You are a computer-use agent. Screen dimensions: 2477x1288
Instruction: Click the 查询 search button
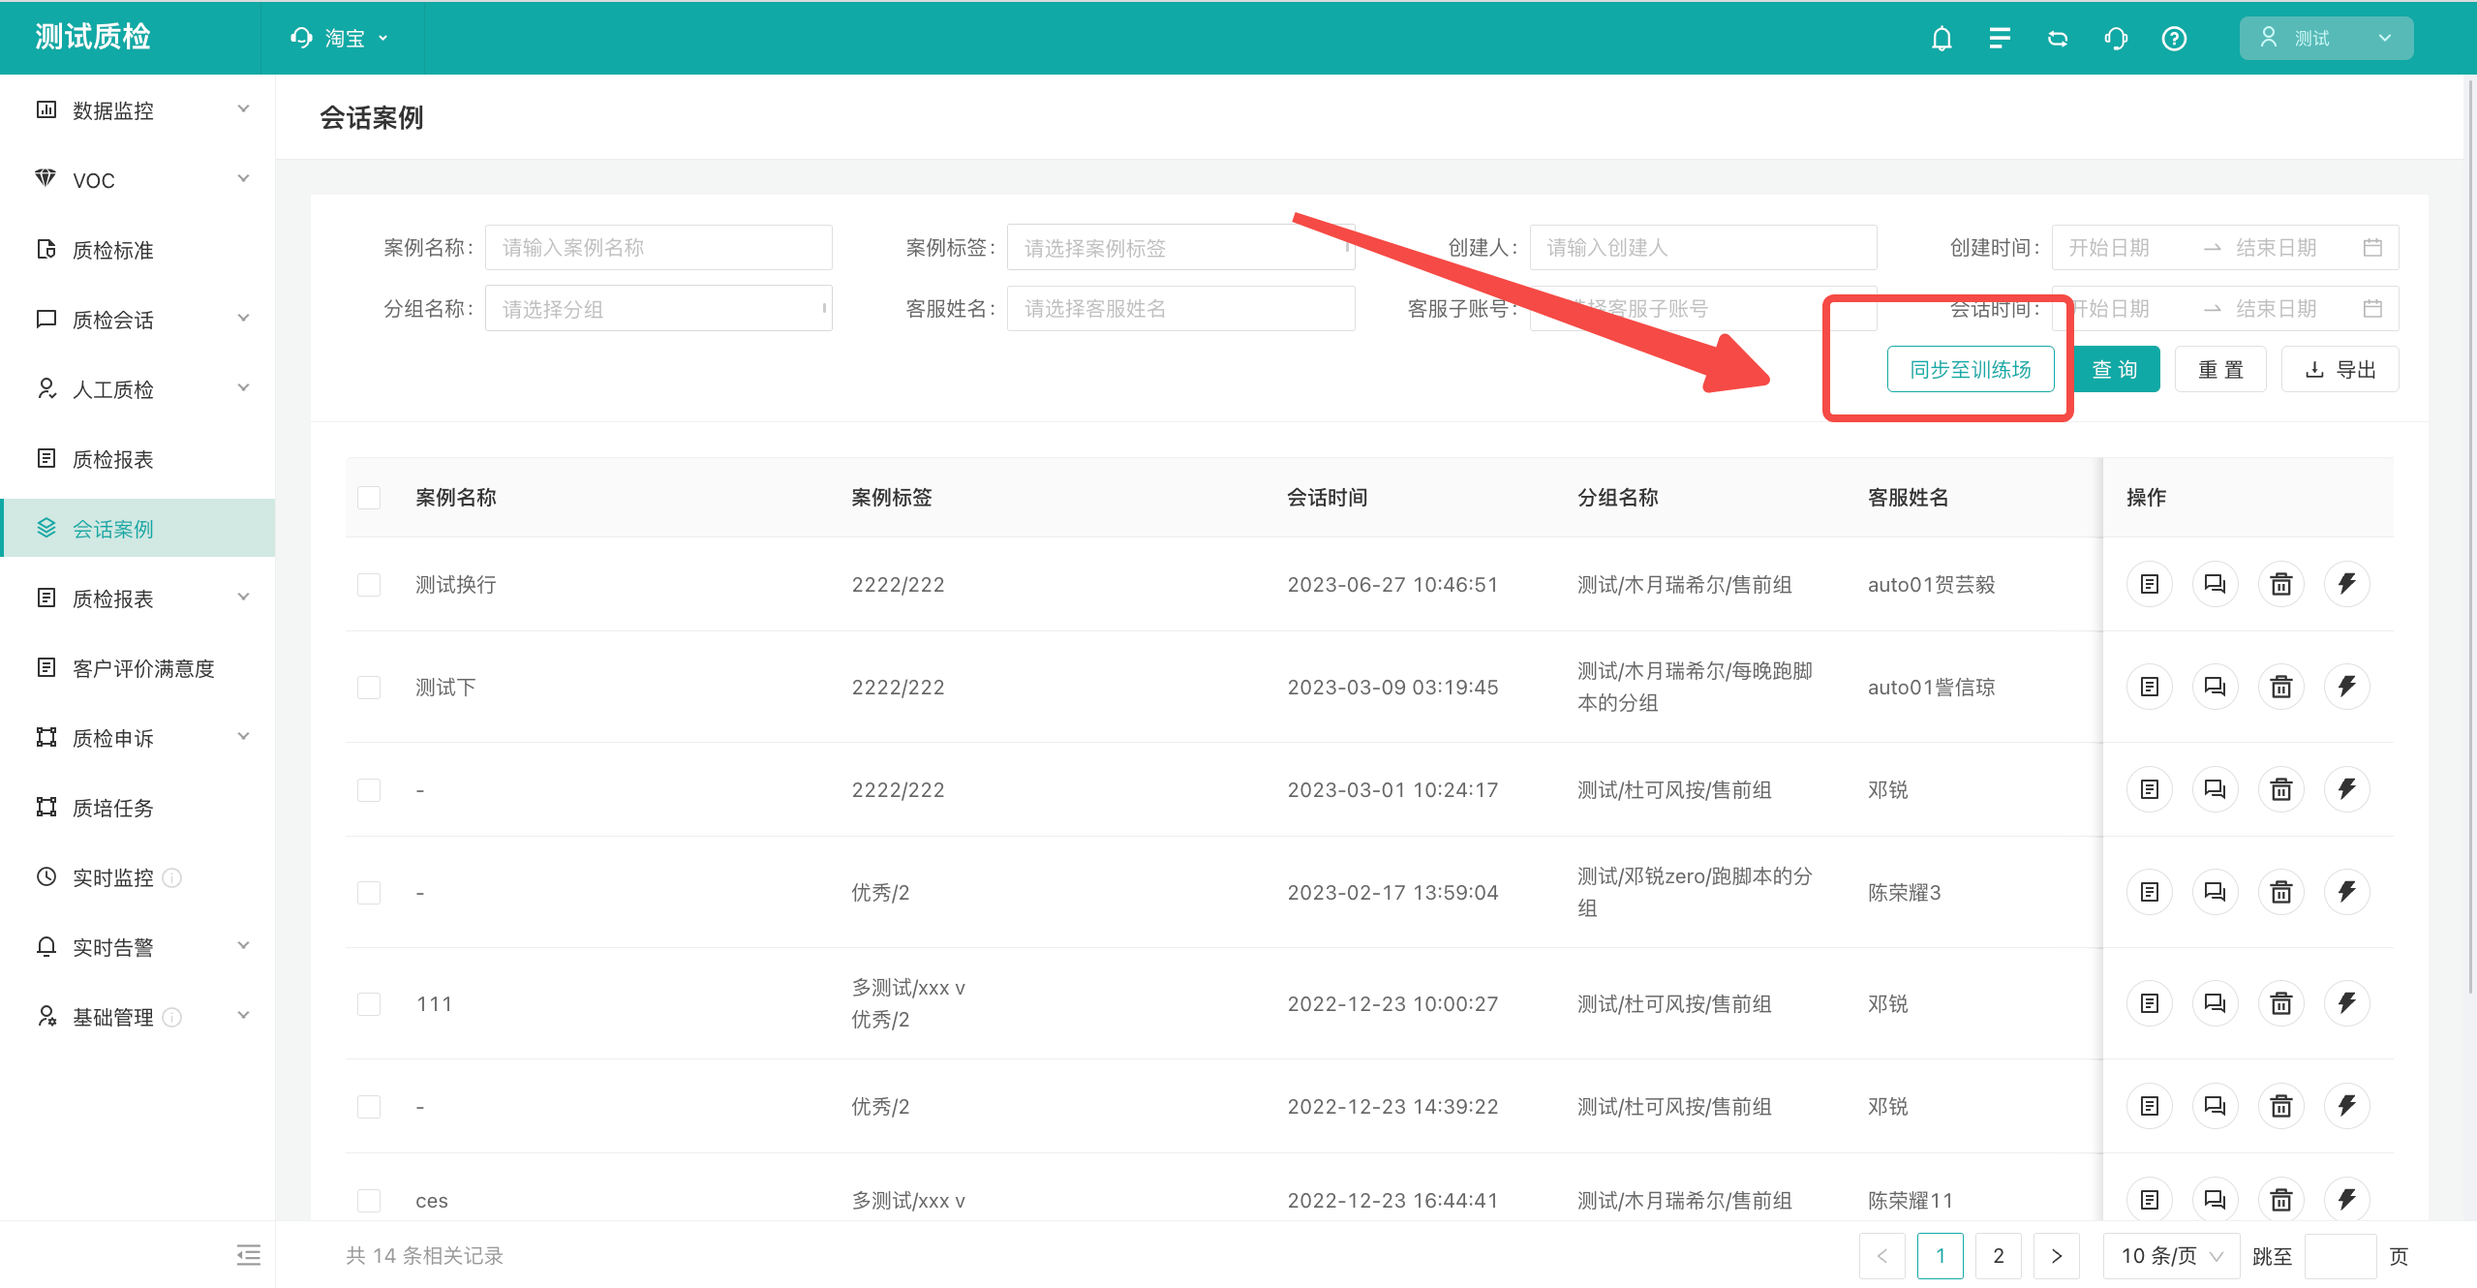pyautogui.click(x=2117, y=369)
